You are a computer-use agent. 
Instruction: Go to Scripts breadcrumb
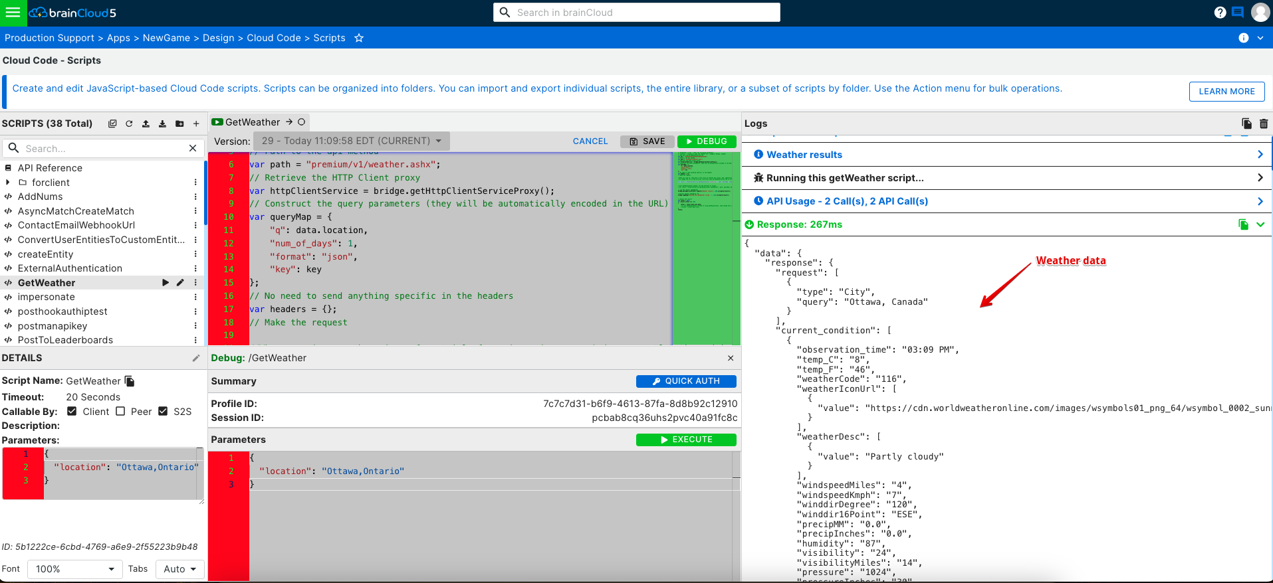(329, 38)
